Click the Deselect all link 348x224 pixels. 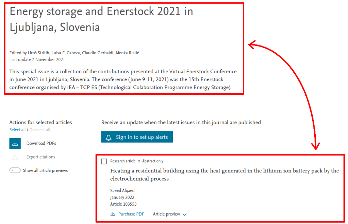point(40,130)
